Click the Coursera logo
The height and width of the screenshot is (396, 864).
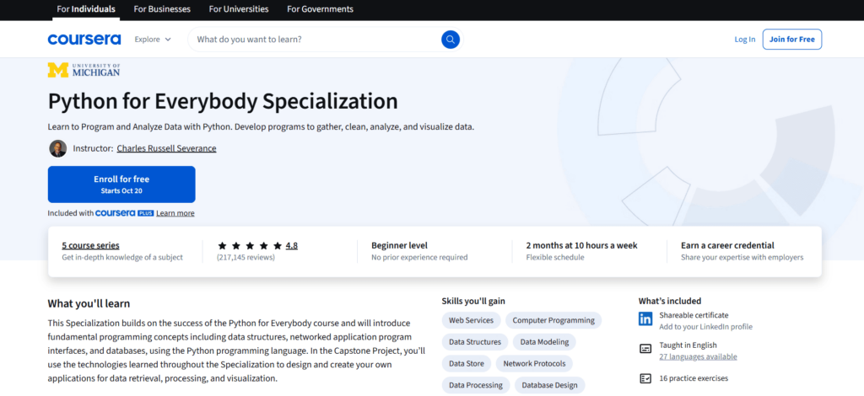[84, 40]
